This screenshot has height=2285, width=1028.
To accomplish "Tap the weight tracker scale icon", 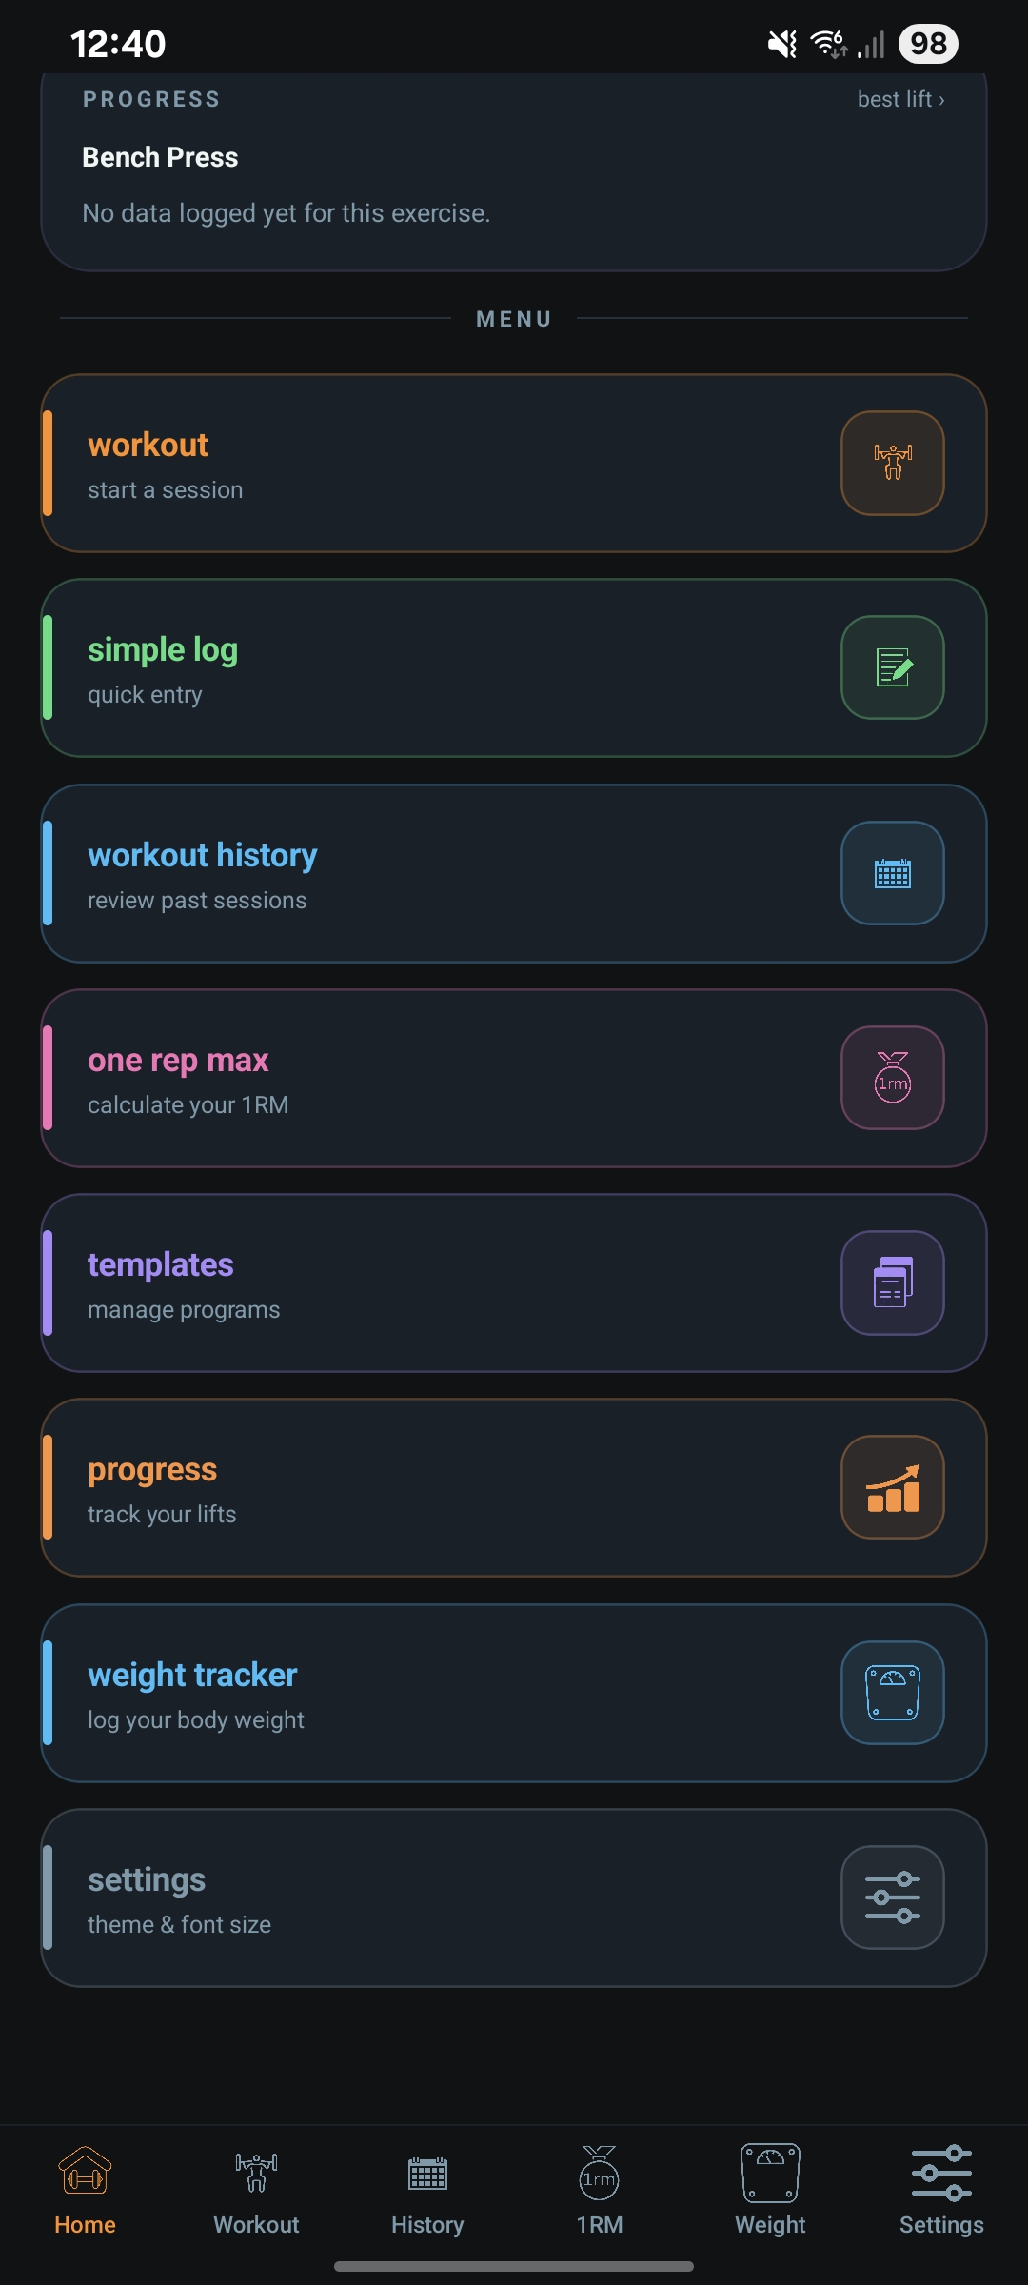I will 892,1693.
